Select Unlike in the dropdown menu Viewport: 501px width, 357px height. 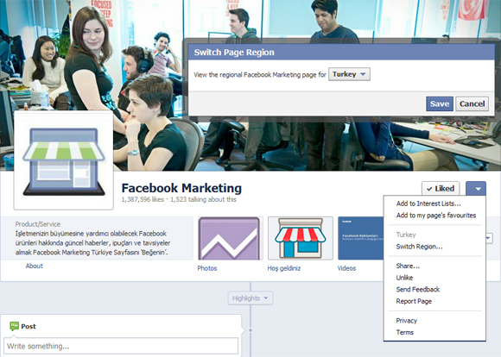point(404,278)
